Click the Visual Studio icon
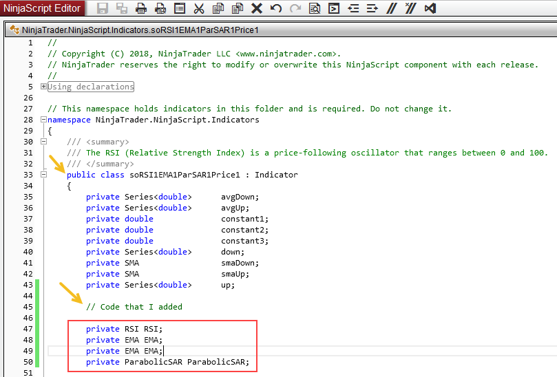This screenshot has height=377, width=557. (x=430, y=8)
